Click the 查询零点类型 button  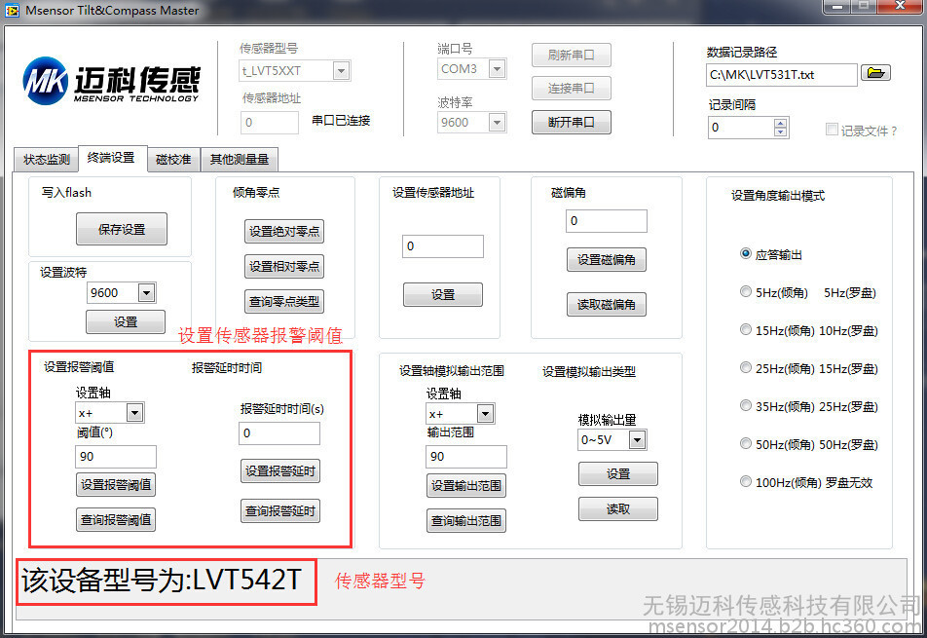(x=284, y=301)
